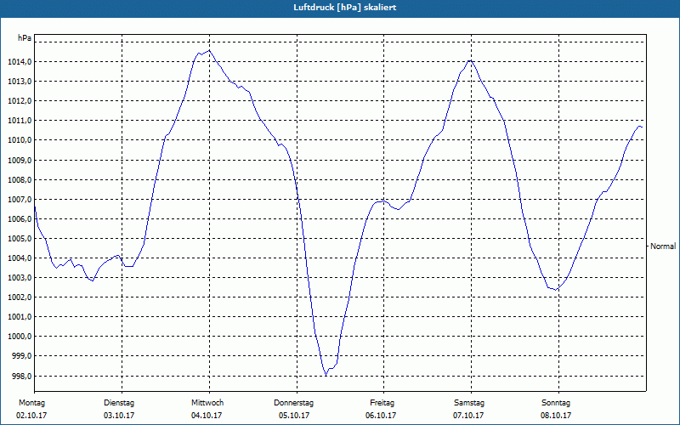The width and height of the screenshot is (680, 425).
Task: Select the Montag day label
Action: 31,403
